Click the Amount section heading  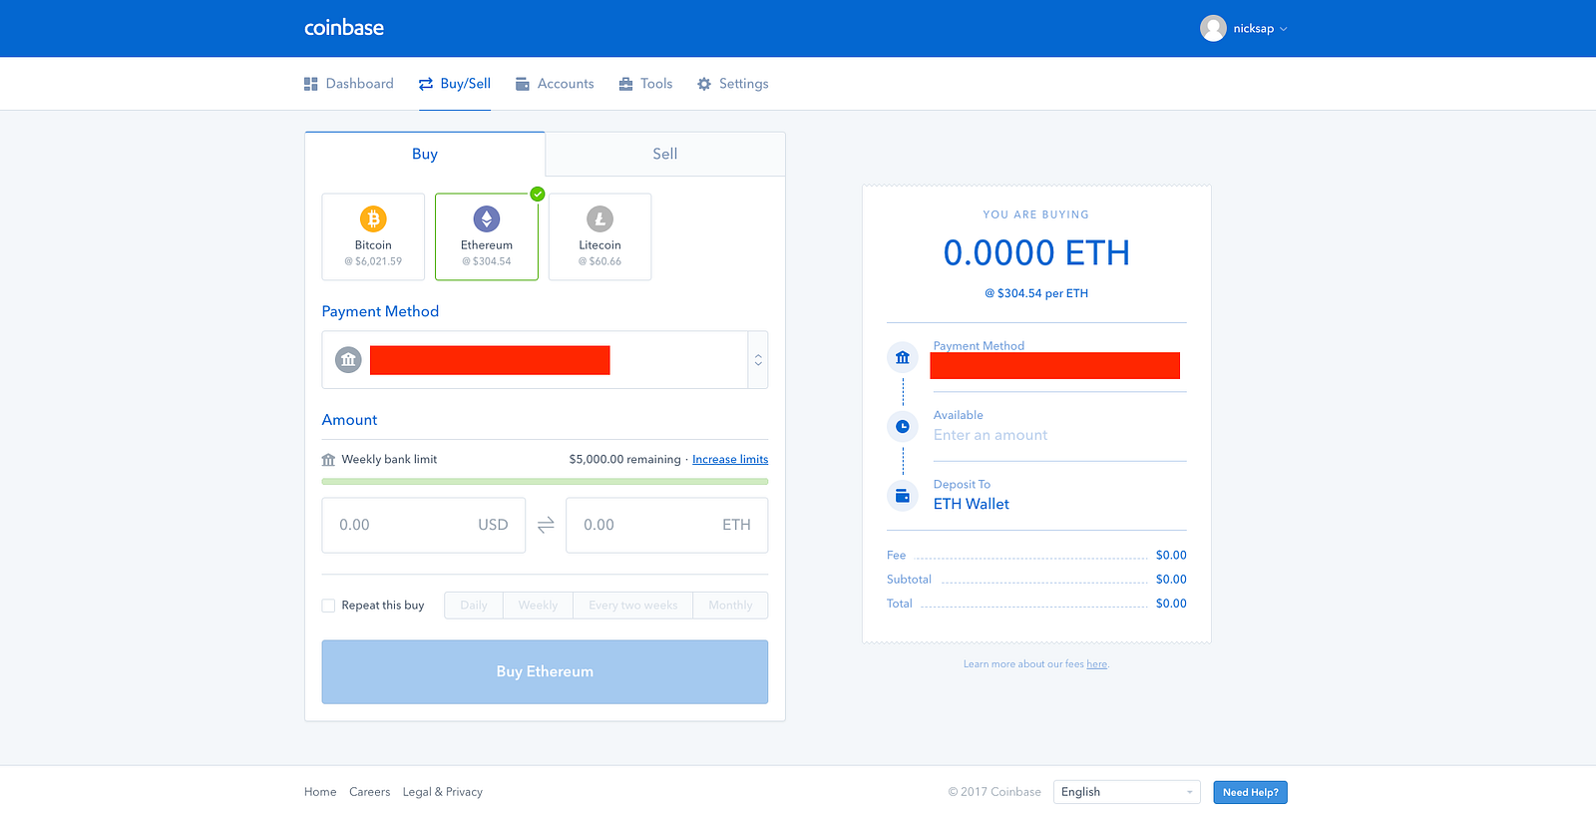click(x=349, y=420)
